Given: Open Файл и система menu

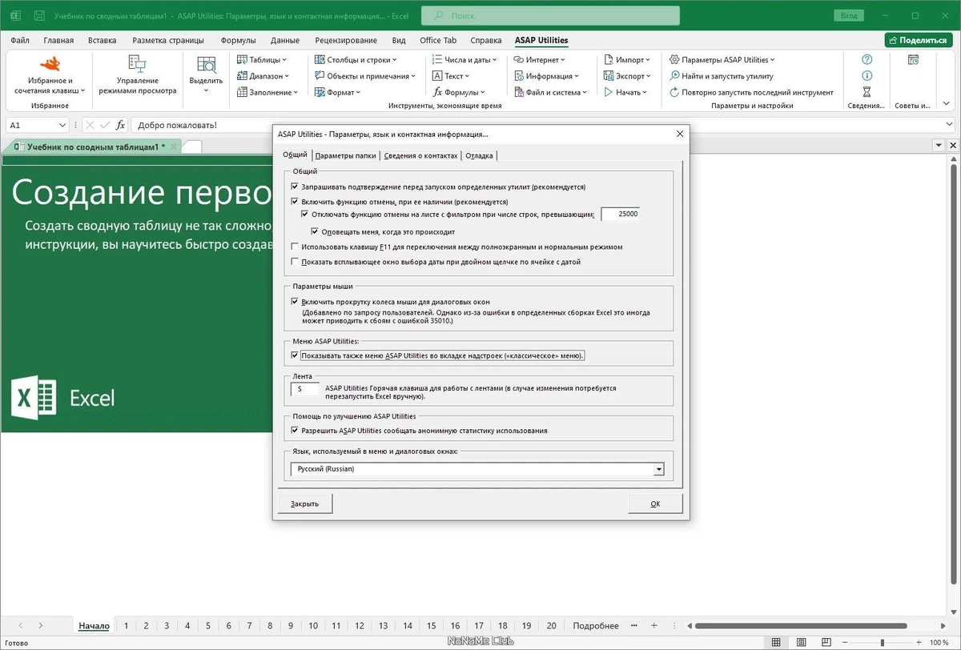Looking at the screenshot, I should (550, 92).
